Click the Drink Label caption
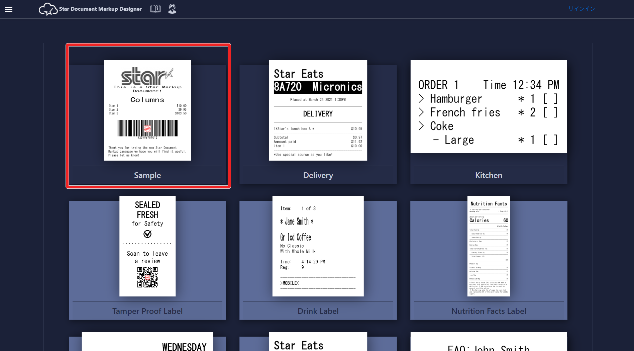 318,311
